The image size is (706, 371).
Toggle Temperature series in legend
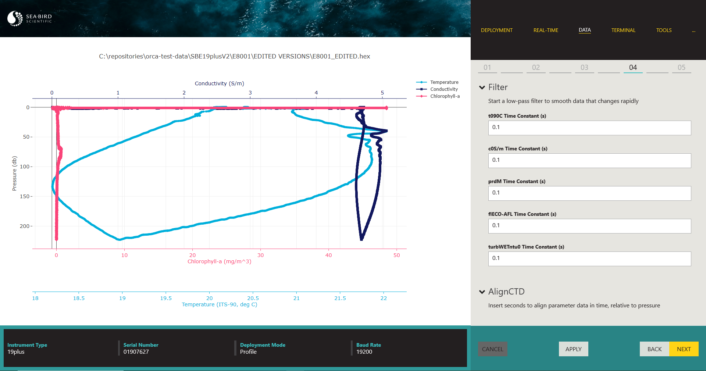pyautogui.click(x=444, y=82)
